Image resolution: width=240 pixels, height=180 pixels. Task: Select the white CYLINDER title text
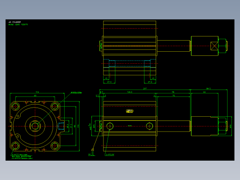15,22
